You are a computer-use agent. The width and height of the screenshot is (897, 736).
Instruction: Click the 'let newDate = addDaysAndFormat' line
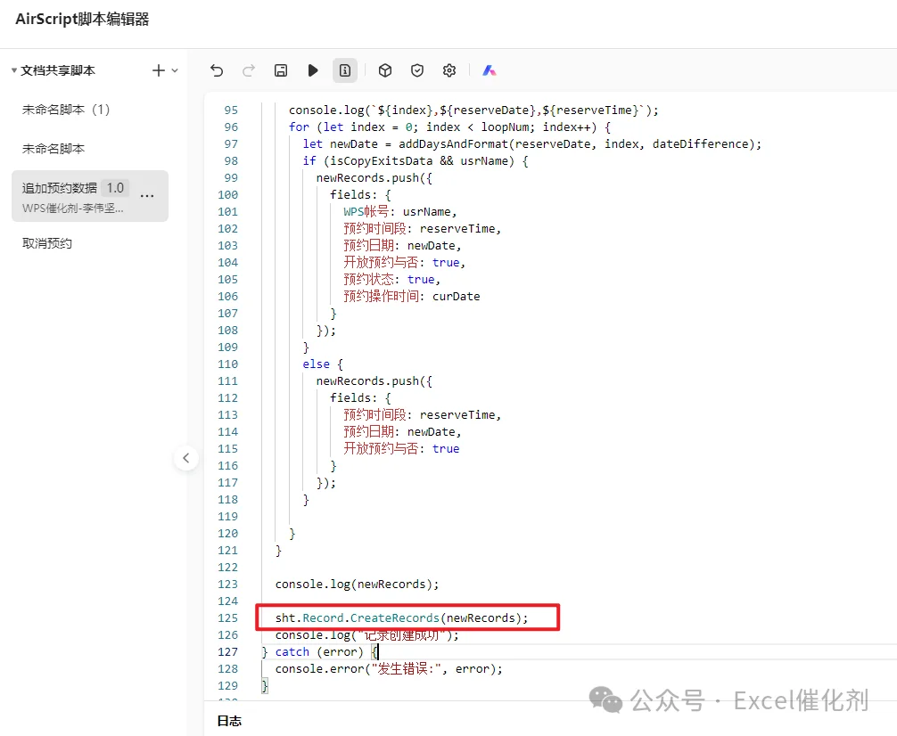tap(532, 143)
